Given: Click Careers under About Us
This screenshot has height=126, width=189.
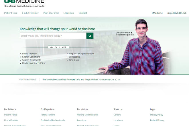Looking at the screenshot, I should (x=117, y=115).
